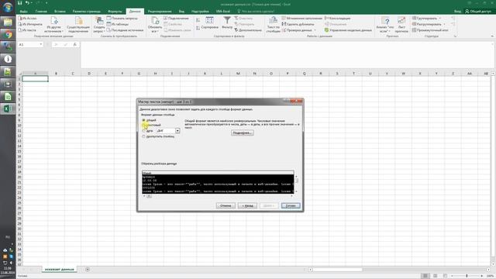Expand the "Анализ что если" dropdown

[385, 25]
